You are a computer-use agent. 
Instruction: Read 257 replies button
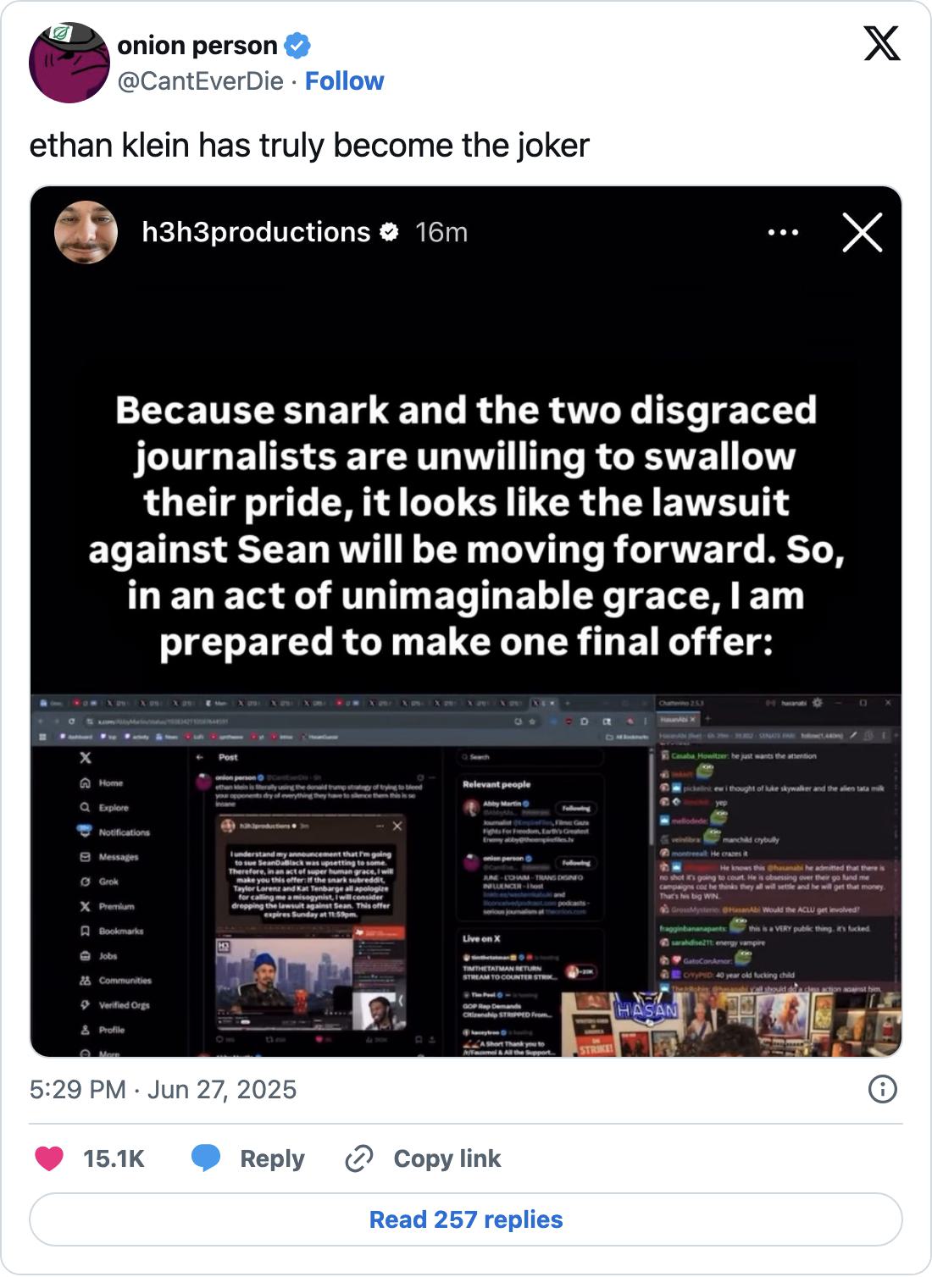click(x=466, y=1219)
